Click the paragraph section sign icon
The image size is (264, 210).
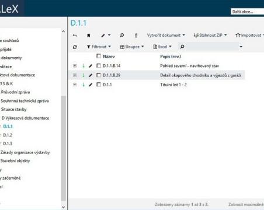136,36
